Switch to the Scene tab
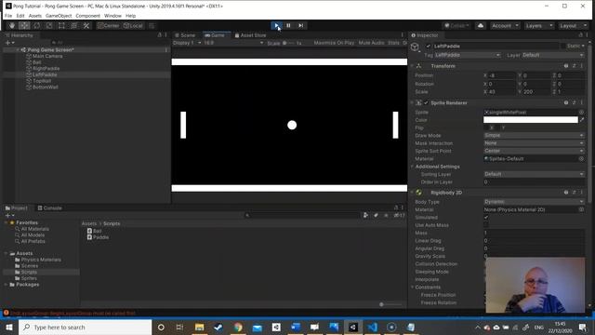 pos(185,35)
